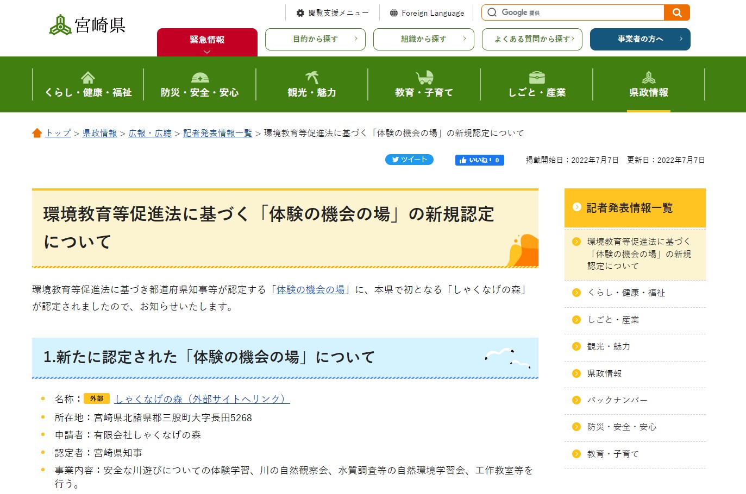Click the palm tree icon for 観光・魅力
The width and height of the screenshot is (746, 494).
[x=312, y=78]
